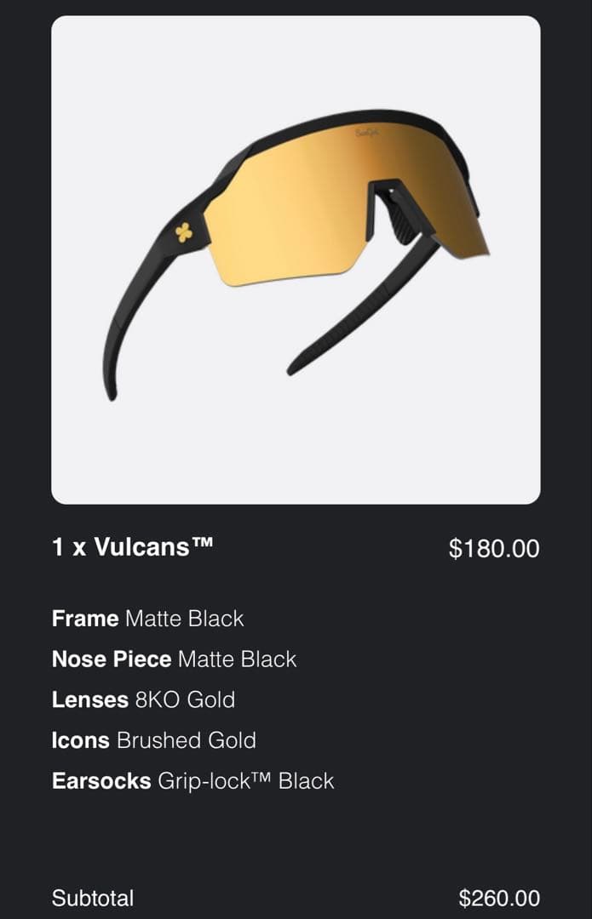
Task: Click the Matte Black frame value
Action: 185,619
